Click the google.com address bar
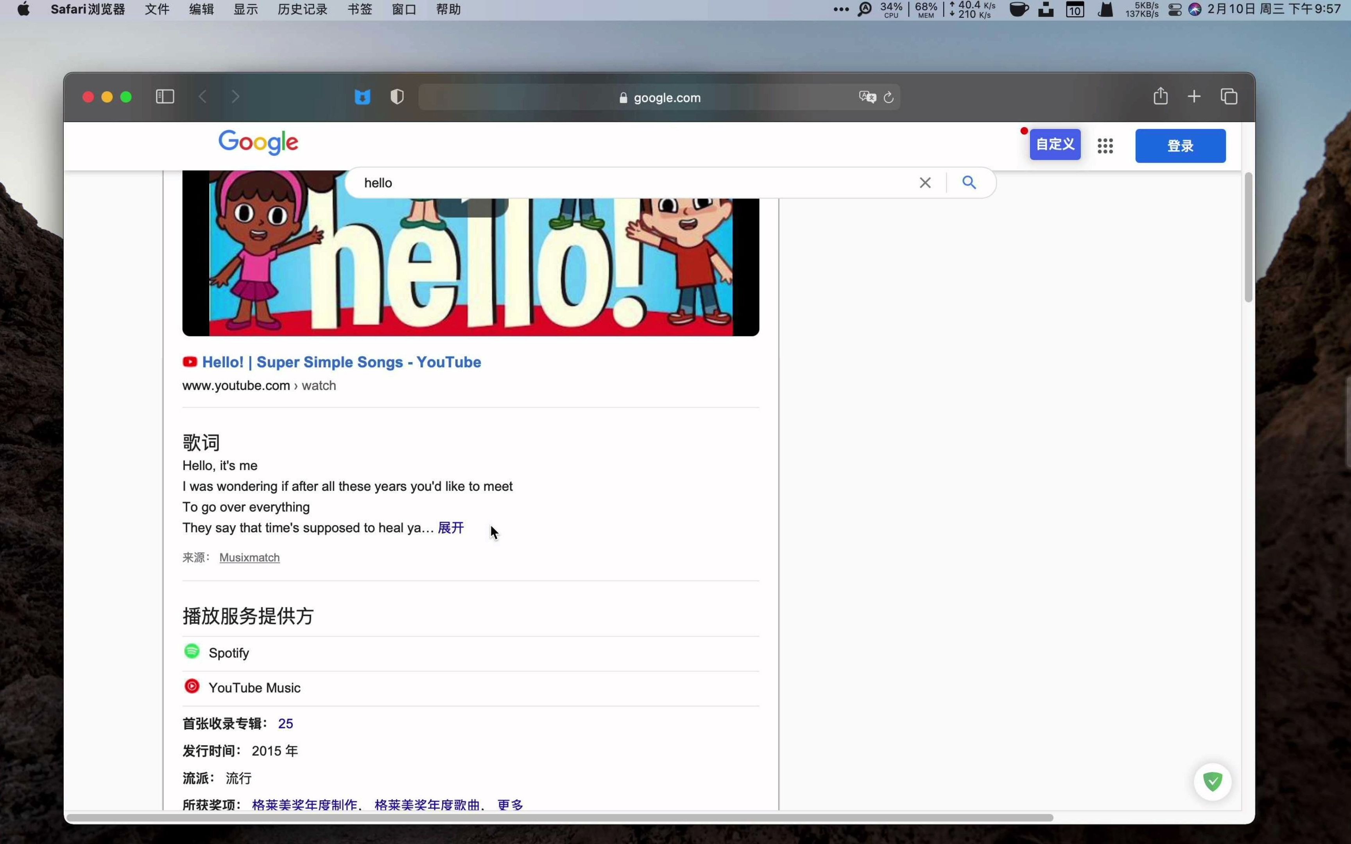 tap(659, 97)
